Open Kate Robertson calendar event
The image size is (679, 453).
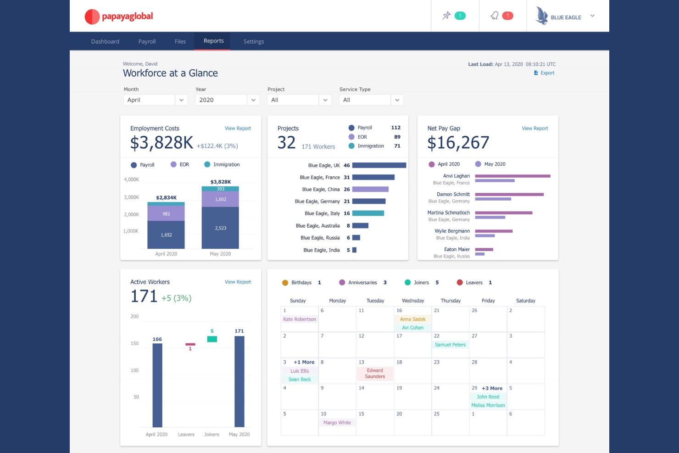point(300,319)
